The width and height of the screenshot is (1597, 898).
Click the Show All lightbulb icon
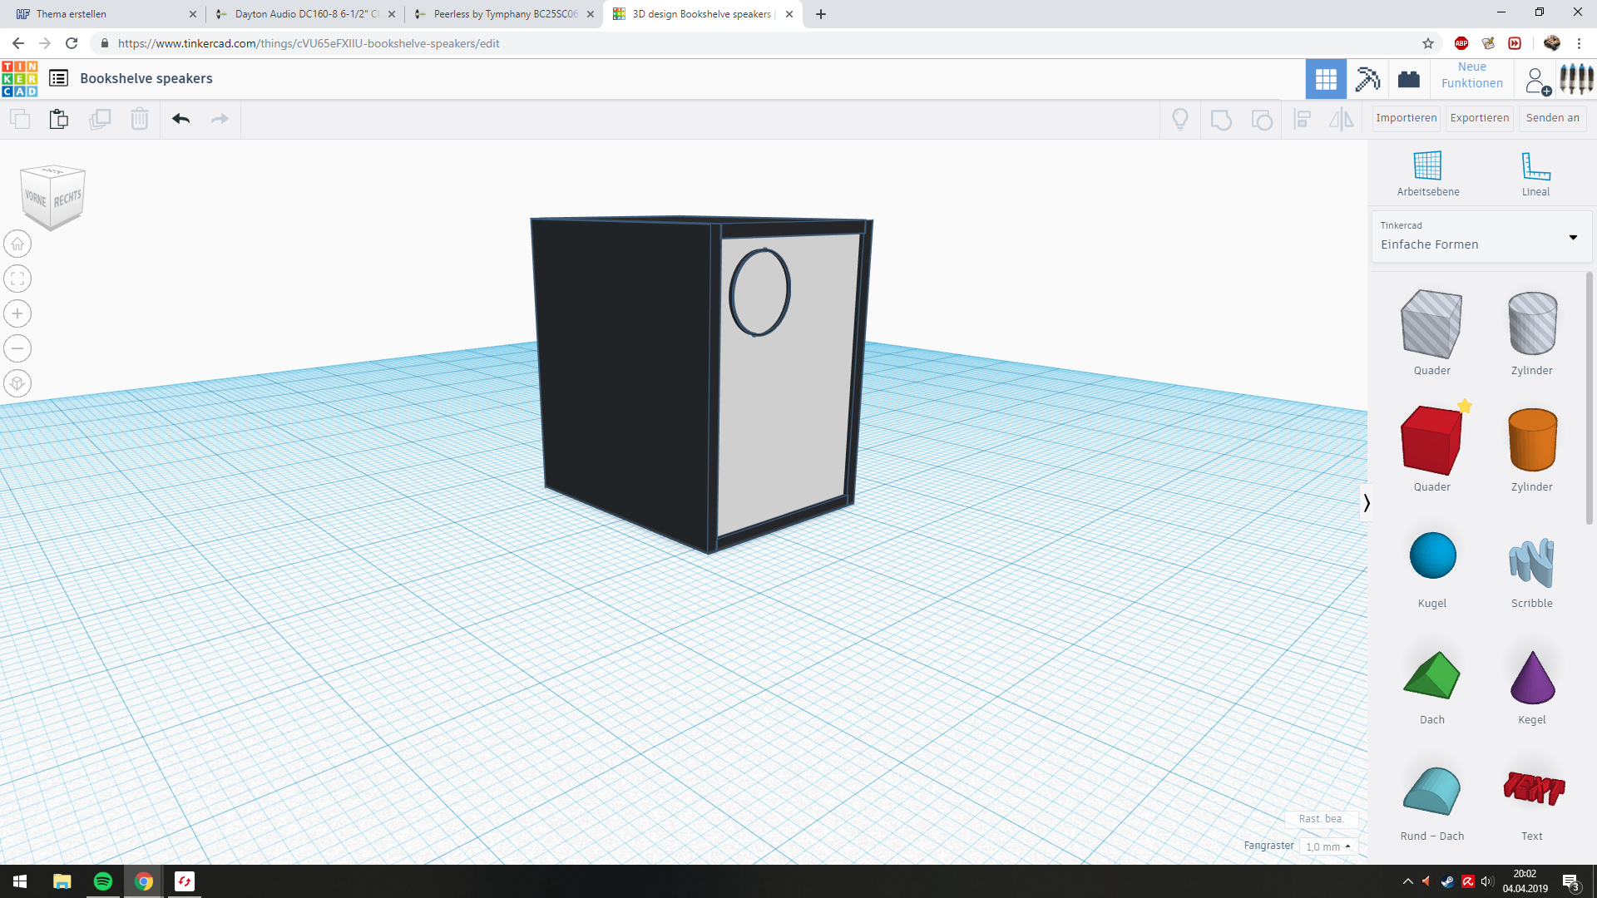(x=1180, y=120)
